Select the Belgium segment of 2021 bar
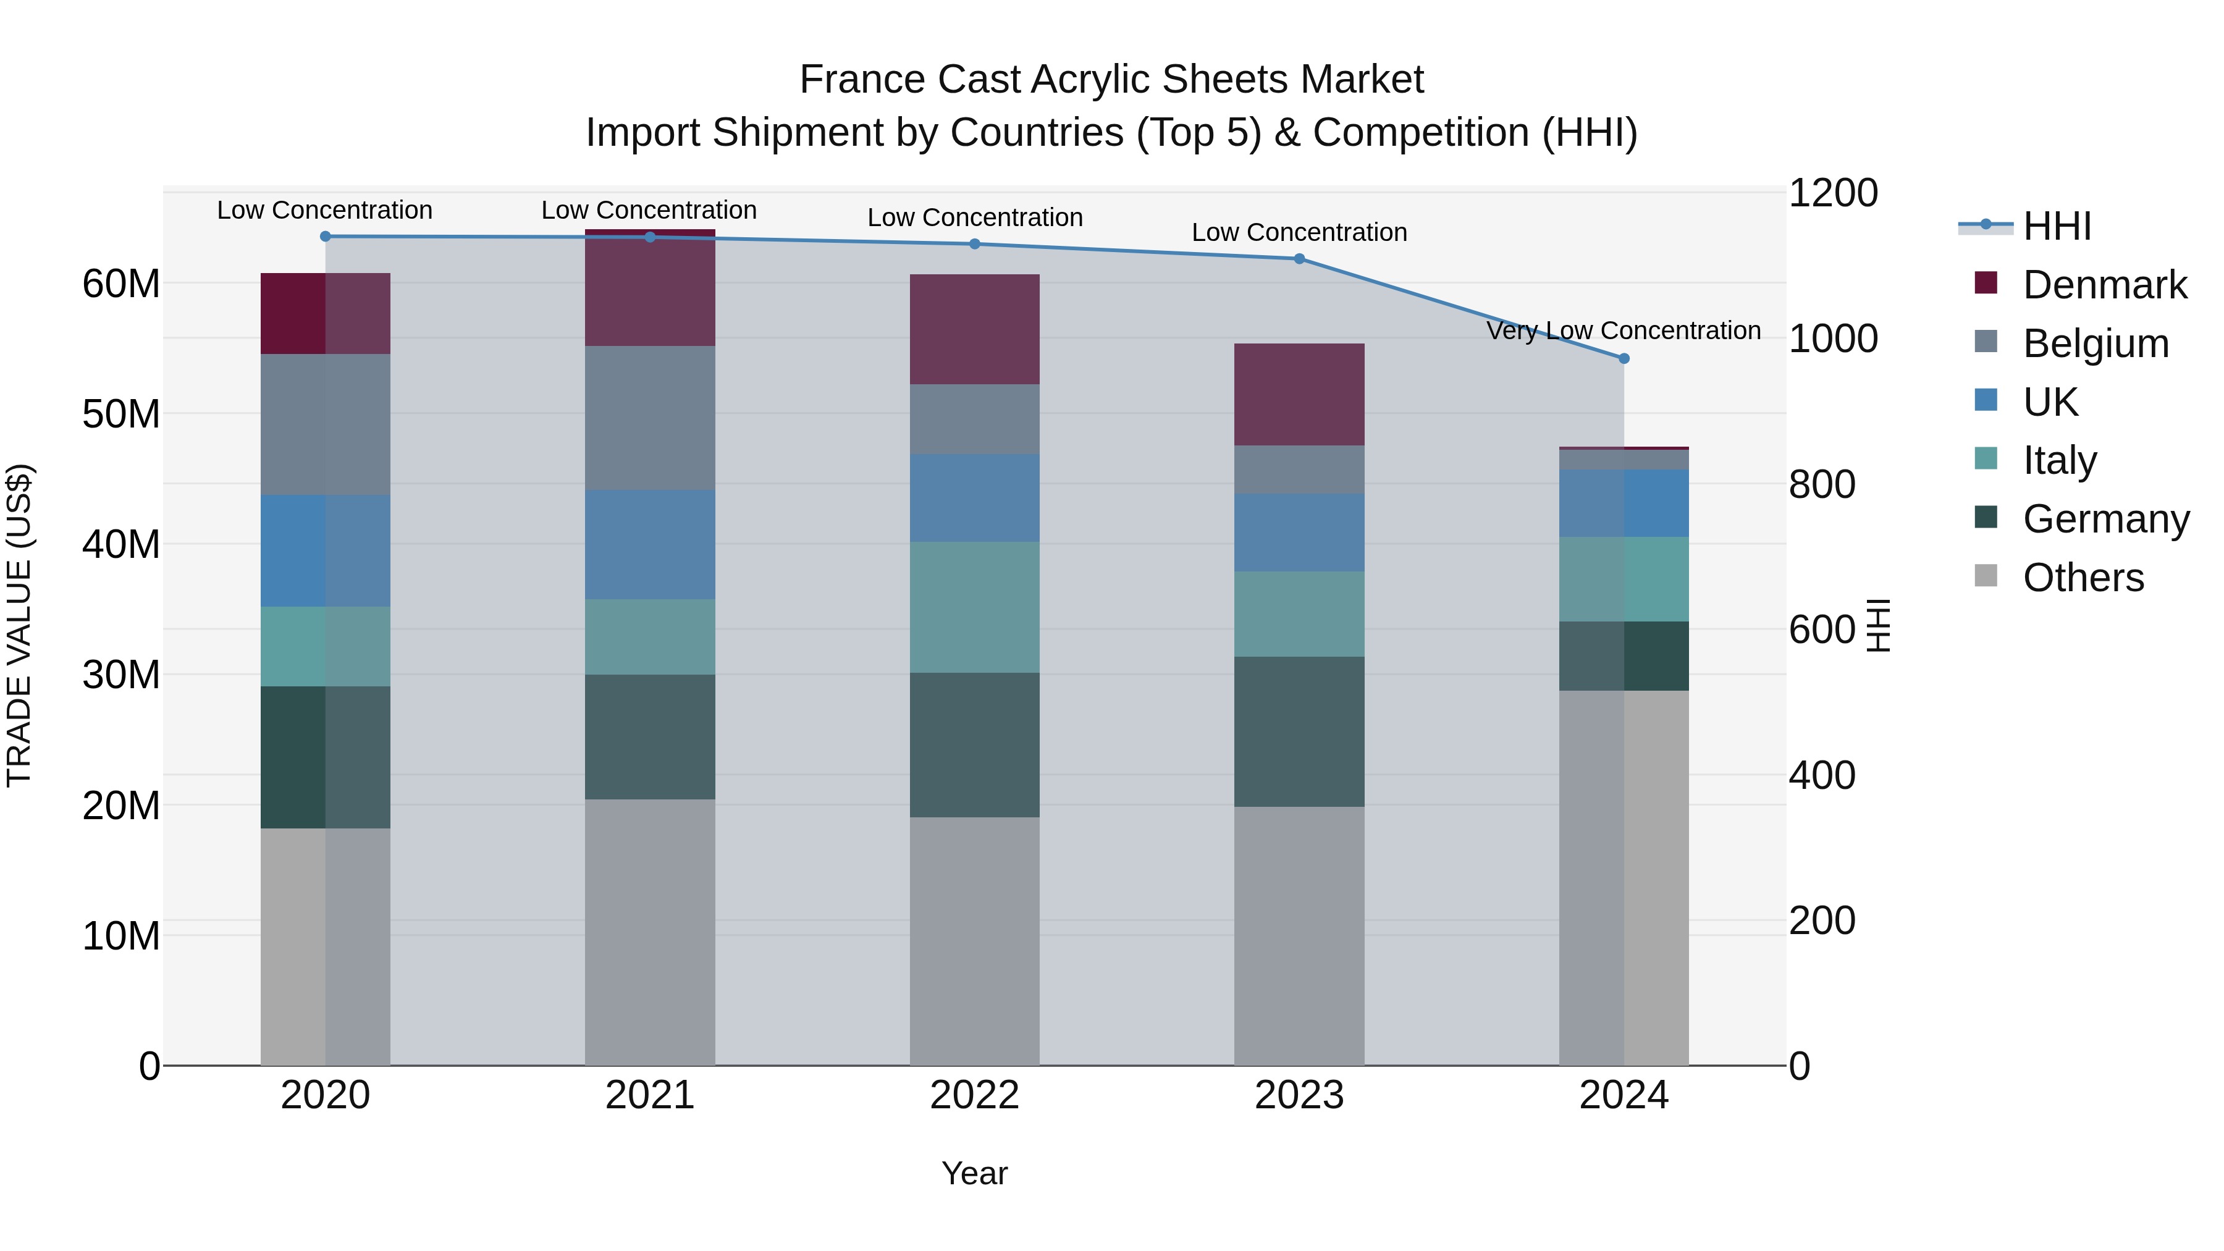Viewport: 2224px width, 1251px height. [650, 418]
